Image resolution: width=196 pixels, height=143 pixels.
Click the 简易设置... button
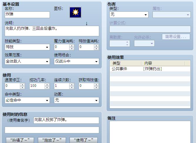point(176,37)
